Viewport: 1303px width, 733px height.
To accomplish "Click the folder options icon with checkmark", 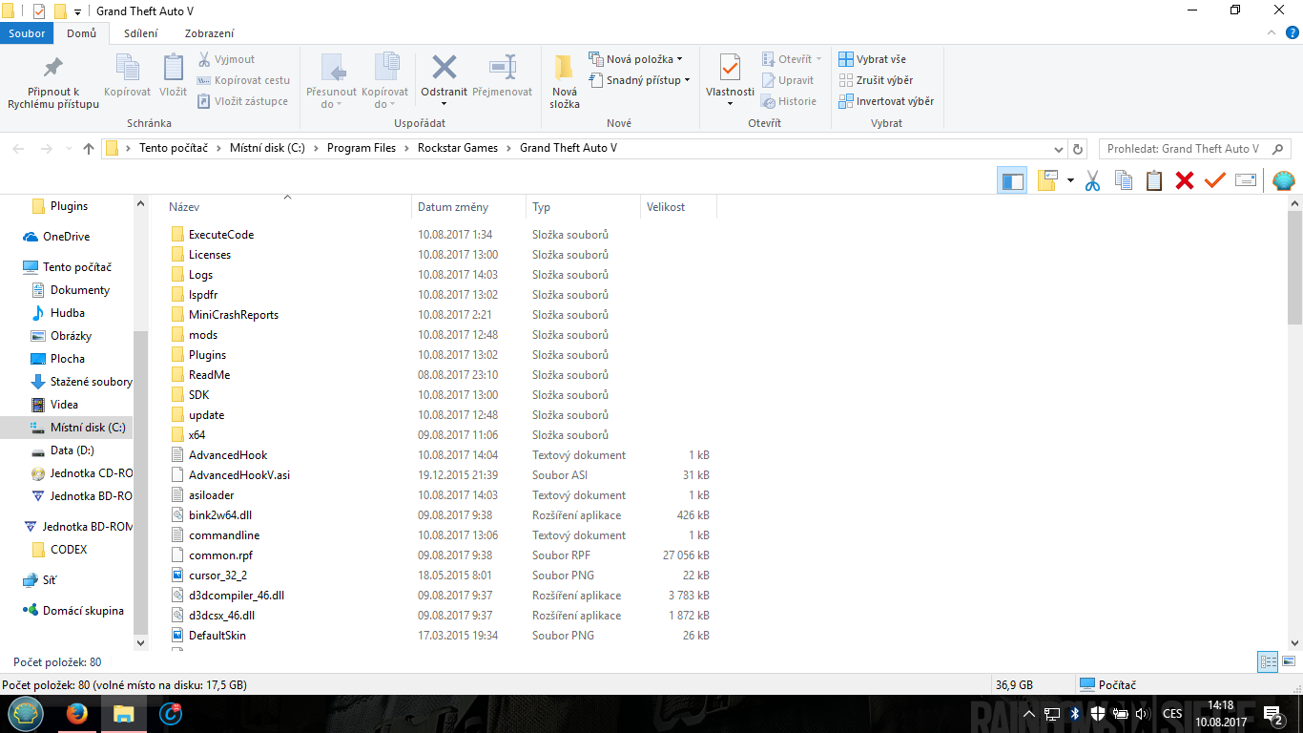I will click(x=1048, y=180).
